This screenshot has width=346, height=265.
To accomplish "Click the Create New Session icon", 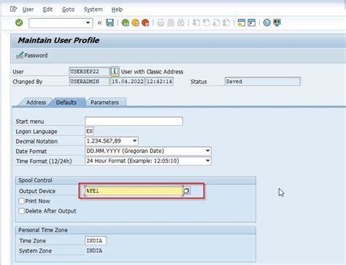I will (x=242, y=23).
